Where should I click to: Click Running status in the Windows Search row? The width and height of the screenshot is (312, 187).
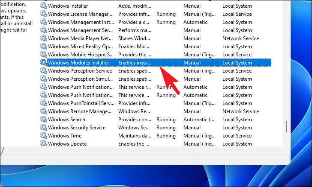(x=166, y=120)
